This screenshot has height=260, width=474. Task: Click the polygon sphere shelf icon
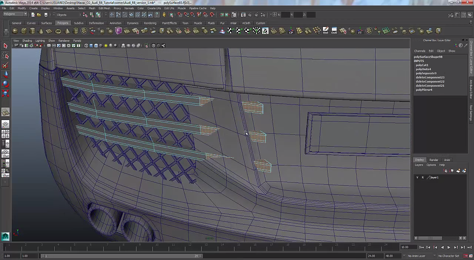point(15,31)
